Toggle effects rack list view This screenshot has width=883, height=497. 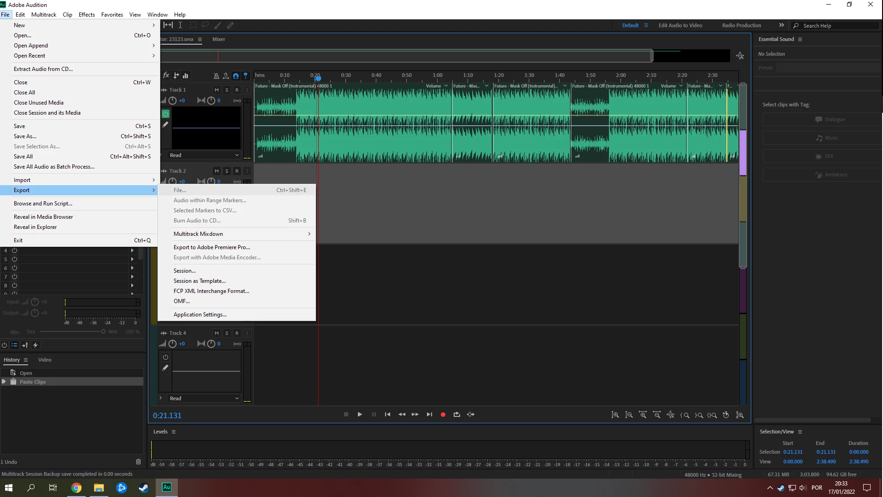(x=14, y=345)
